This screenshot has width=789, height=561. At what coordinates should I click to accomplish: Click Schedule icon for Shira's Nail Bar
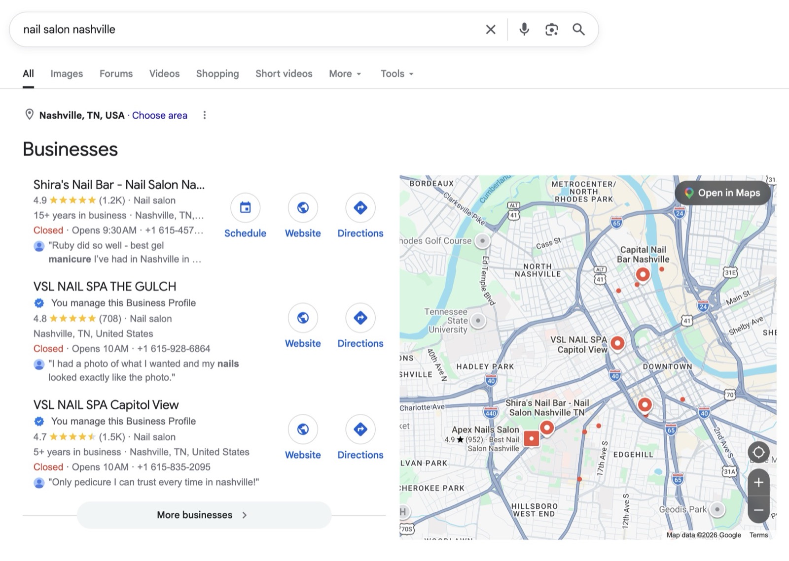point(245,208)
